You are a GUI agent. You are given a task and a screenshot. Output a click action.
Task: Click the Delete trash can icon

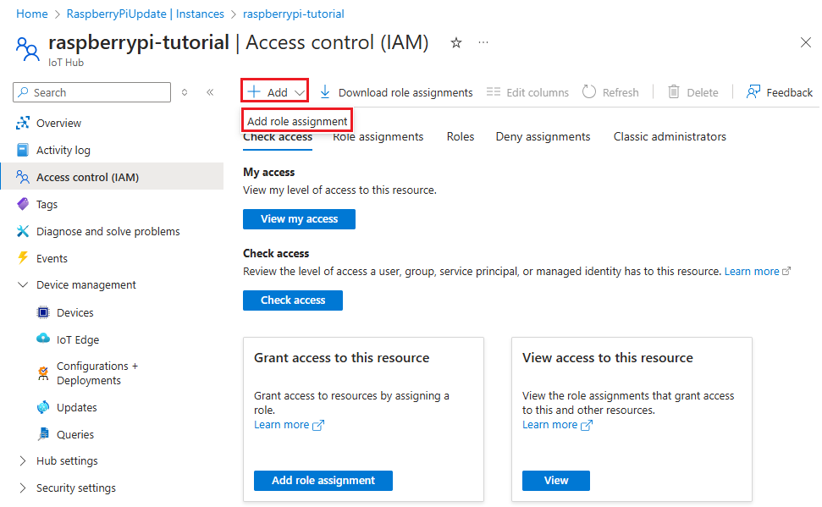(674, 91)
